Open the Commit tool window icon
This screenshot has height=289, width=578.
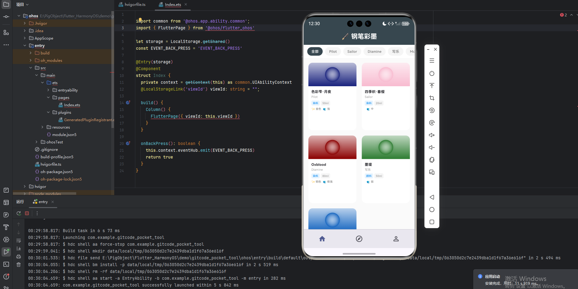point(6,17)
